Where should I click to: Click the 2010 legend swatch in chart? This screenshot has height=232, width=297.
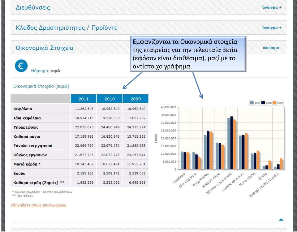[263, 103]
